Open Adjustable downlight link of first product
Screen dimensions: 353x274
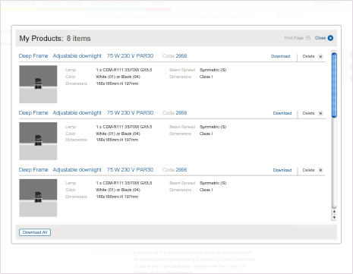click(x=77, y=56)
